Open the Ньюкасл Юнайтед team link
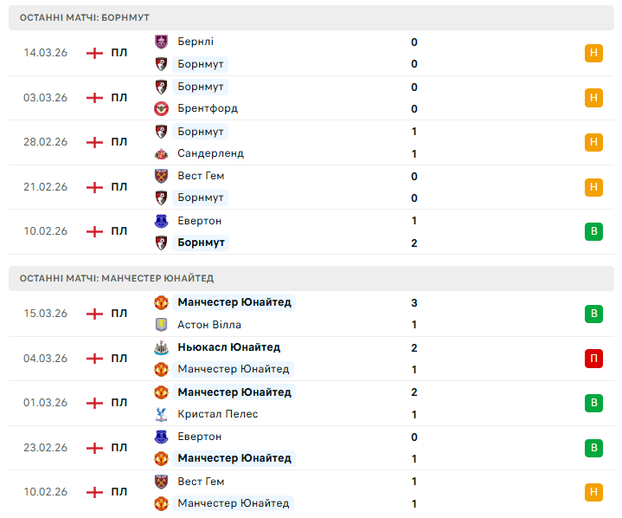This screenshot has height=518, width=622. (x=228, y=347)
